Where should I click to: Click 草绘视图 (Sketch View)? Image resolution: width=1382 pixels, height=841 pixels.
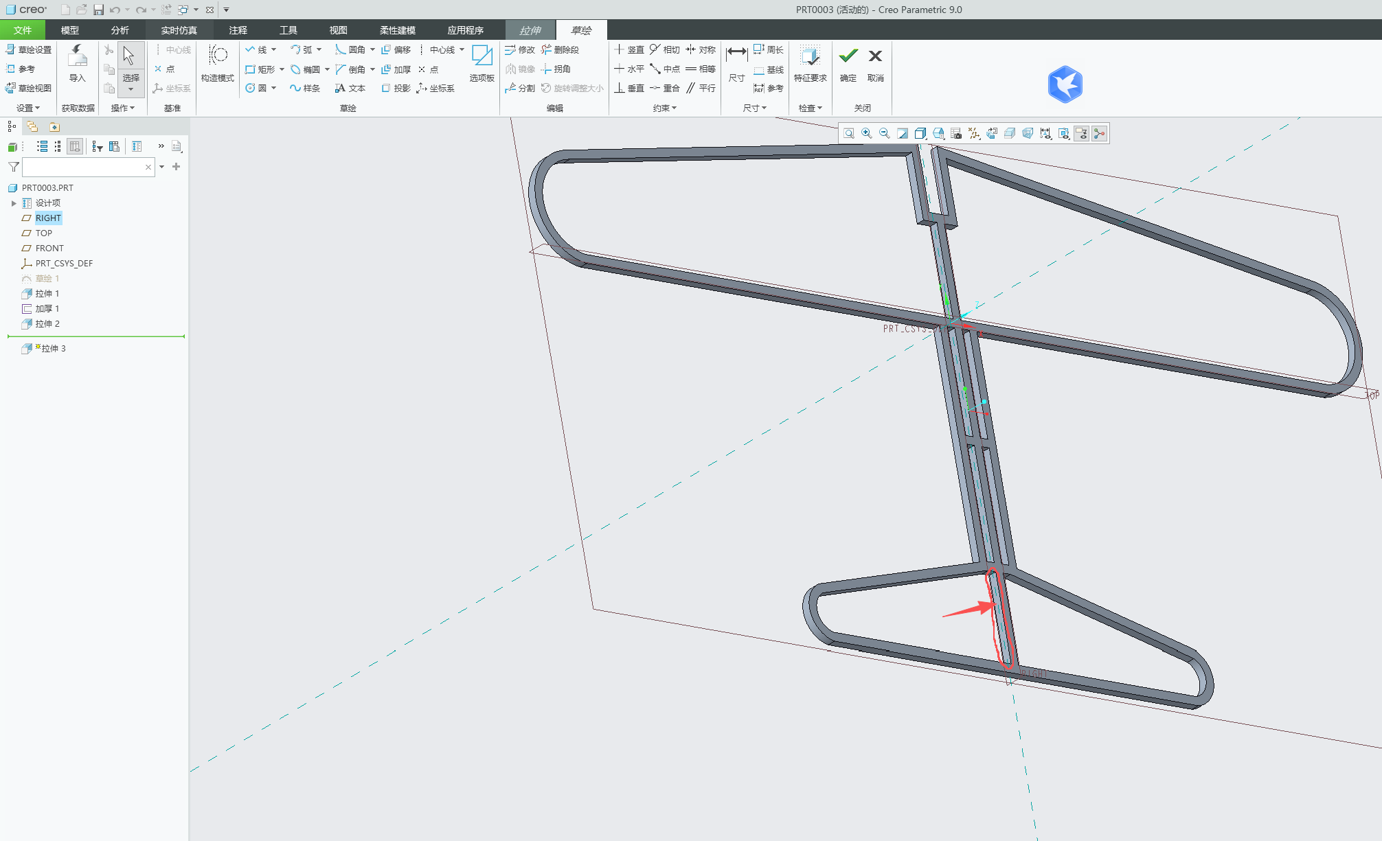pyautogui.click(x=29, y=88)
